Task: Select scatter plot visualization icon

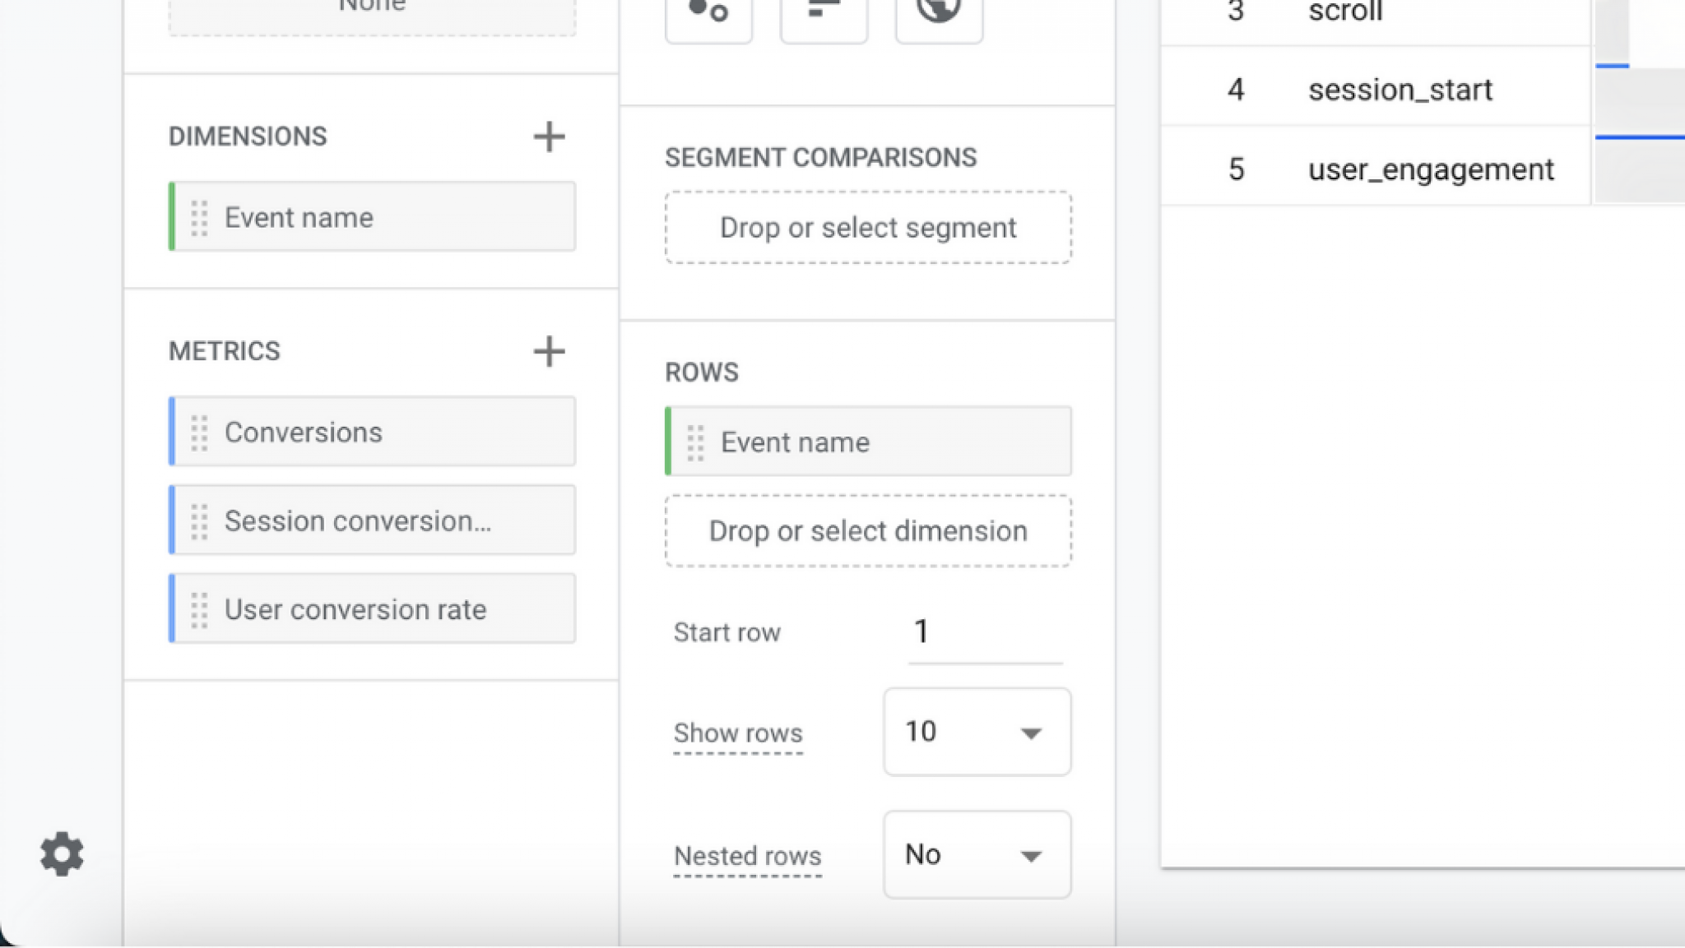Action: (708, 15)
